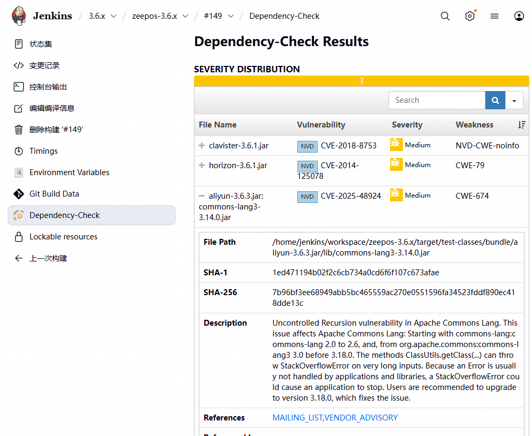The width and height of the screenshot is (532, 436).
Task: Open the search options caret dropdown
Action: [x=514, y=100]
